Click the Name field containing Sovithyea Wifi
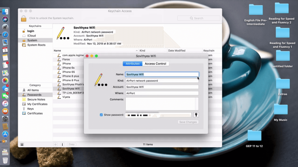 [162, 75]
